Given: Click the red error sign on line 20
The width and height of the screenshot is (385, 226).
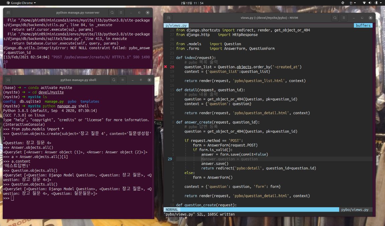Looking at the screenshot, I should pos(166,67).
